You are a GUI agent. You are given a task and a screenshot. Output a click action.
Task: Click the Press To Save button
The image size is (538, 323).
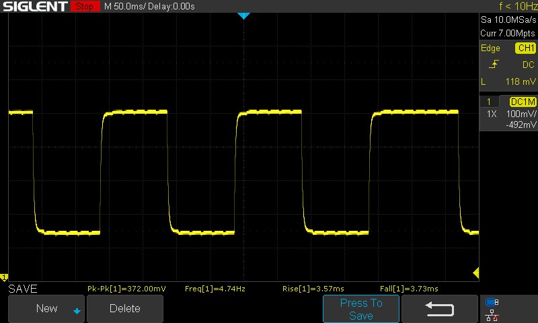coord(361,309)
